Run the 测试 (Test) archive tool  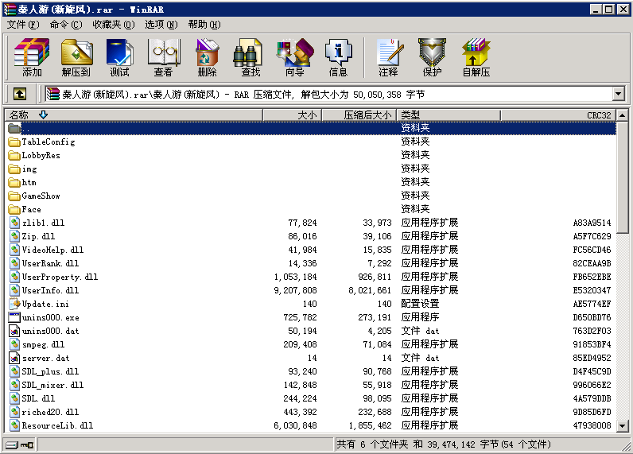[x=119, y=57]
